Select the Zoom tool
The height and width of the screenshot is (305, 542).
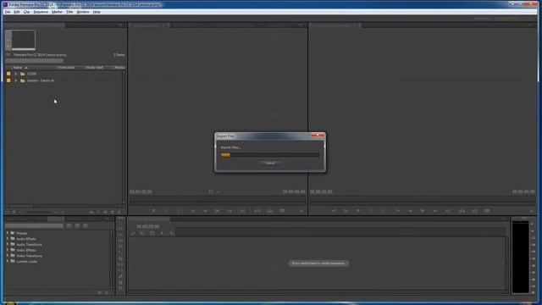click(120, 288)
